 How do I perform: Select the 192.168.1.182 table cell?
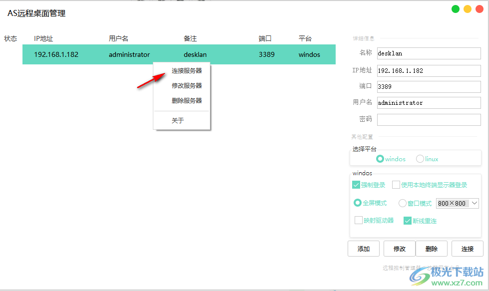[x=56, y=54]
